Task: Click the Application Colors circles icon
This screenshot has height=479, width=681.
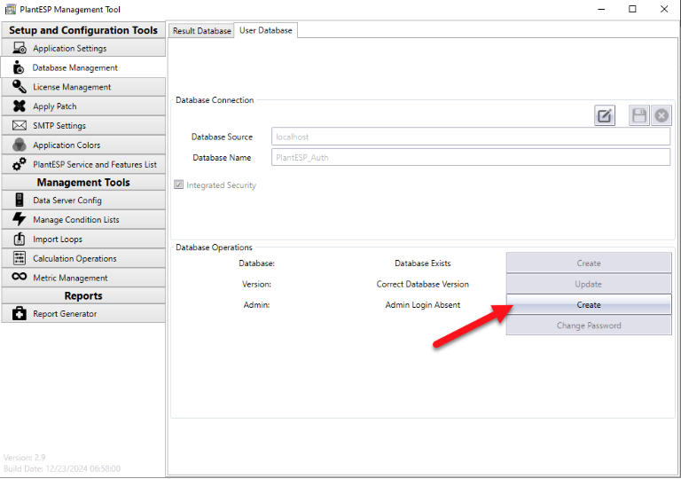Action: 20,145
